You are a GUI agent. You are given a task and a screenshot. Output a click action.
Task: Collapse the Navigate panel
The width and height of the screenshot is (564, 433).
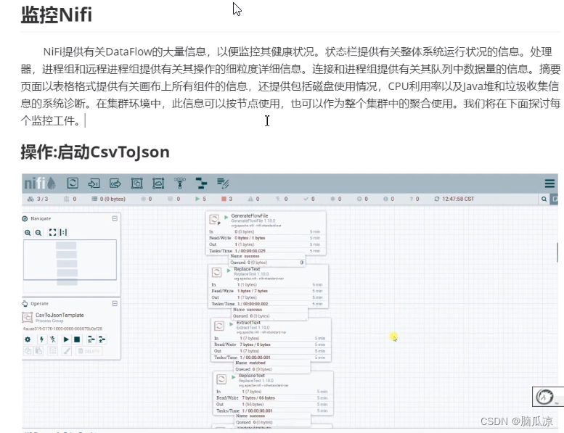(115, 218)
